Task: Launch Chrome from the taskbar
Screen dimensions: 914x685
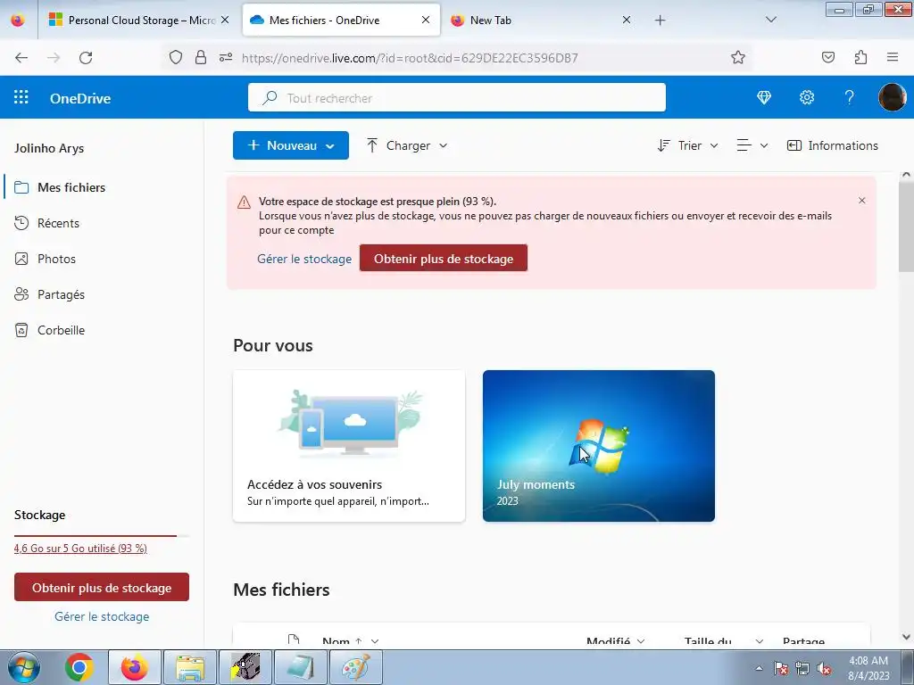Action: 79,667
